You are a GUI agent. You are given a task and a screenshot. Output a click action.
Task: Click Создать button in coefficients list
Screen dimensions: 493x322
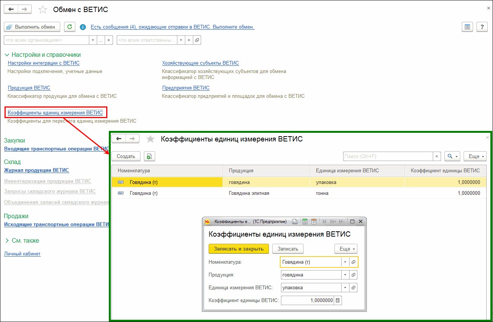pos(126,156)
